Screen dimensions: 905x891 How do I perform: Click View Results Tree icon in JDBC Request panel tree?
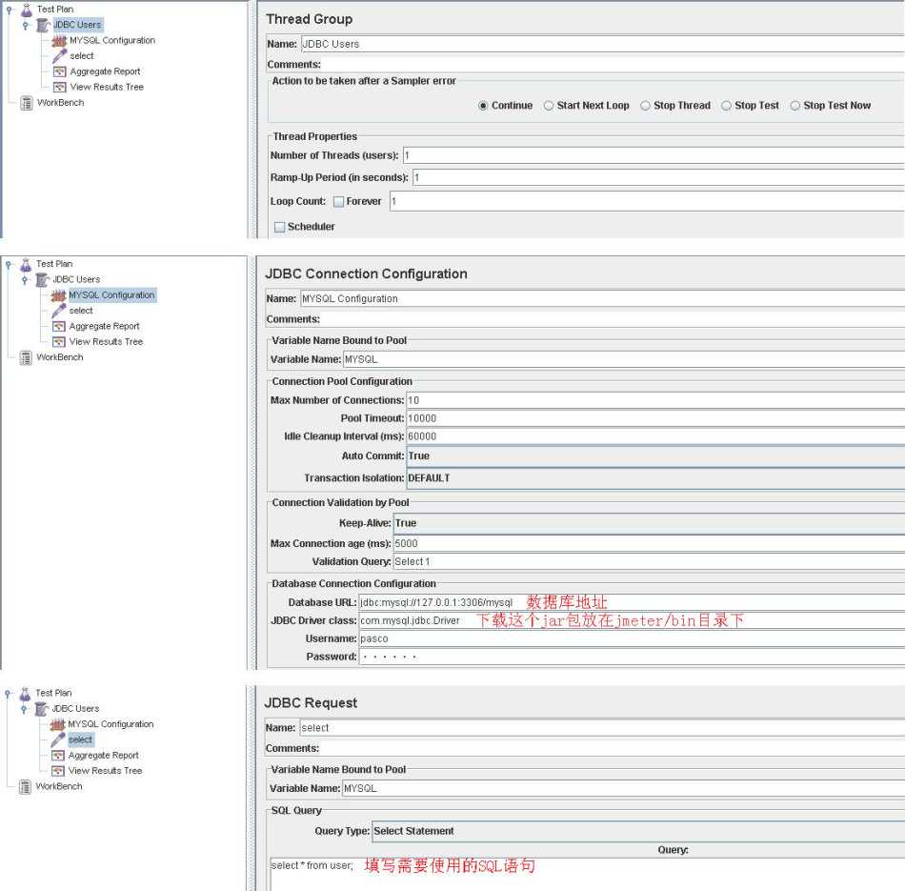(58, 771)
